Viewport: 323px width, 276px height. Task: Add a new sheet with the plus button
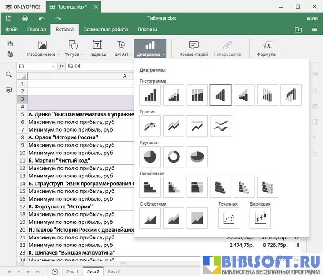pos(55,271)
